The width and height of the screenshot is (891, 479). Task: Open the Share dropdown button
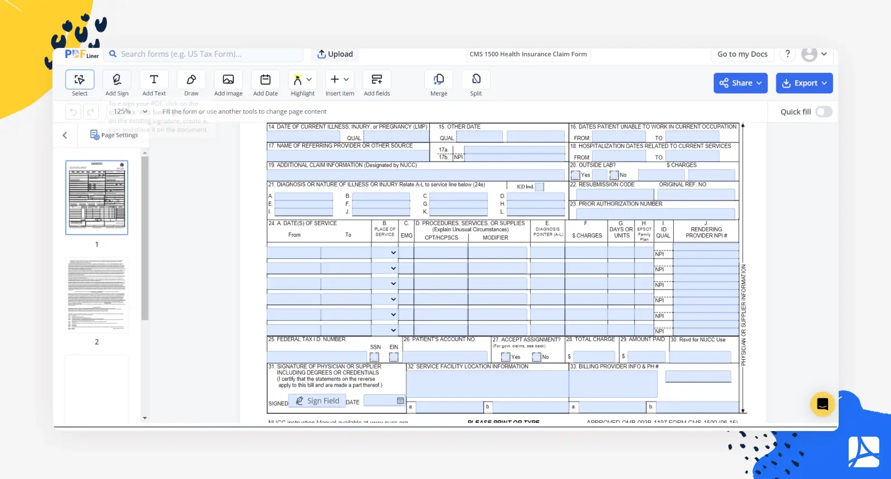[741, 83]
